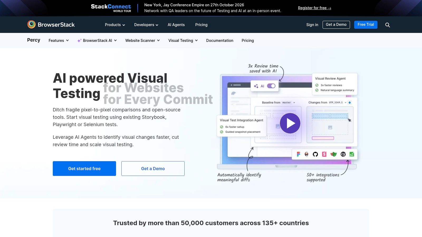Image resolution: width=422 pixels, height=237 pixels.
Task: Expand the Products menu
Action: tap(115, 25)
